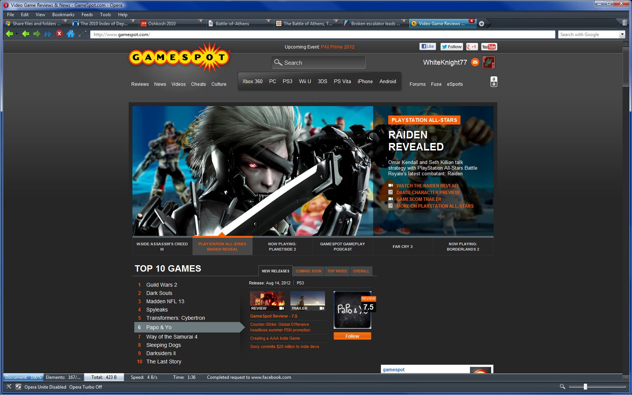Open the Papo & Yo Trailer thumbnail
The image size is (632, 395).
[x=308, y=301]
